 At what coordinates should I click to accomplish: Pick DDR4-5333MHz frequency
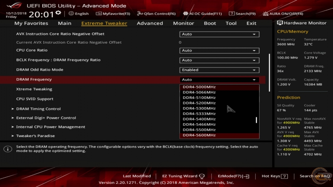219,114
